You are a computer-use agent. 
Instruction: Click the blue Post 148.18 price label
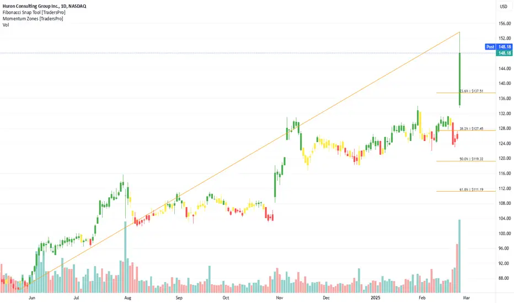(498, 46)
